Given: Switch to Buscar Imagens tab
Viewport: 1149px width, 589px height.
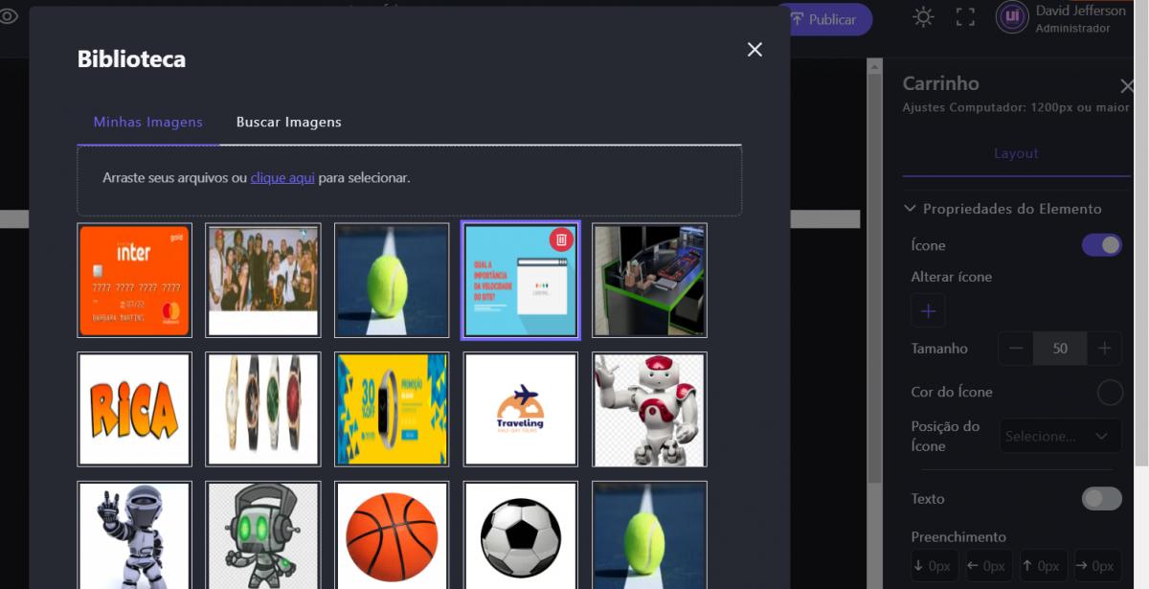Looking at the screenshot, I should tap(288, 122).
